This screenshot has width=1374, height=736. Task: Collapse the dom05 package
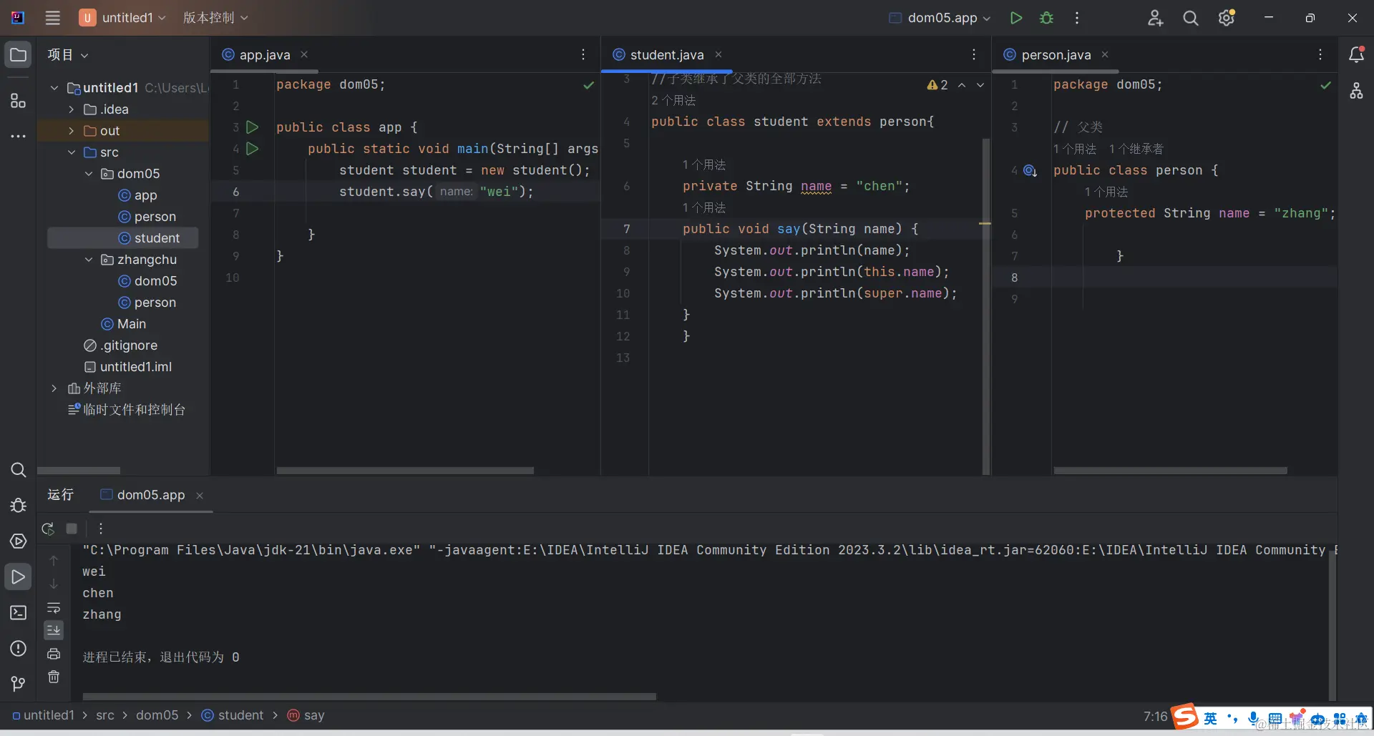pos(88,174)
